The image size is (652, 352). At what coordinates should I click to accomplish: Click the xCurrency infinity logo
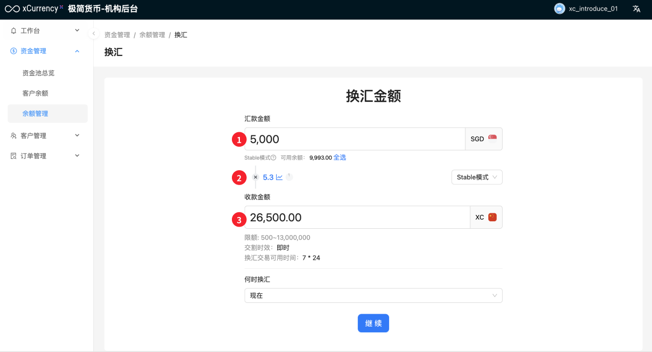click(12, 9)
